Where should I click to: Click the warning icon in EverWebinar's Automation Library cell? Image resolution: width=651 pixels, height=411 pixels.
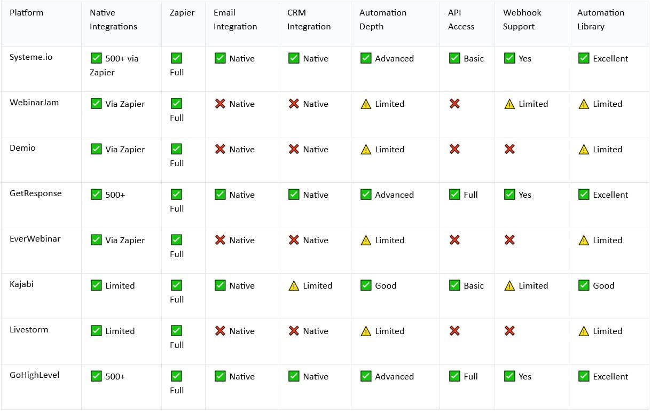click(584, 240)
